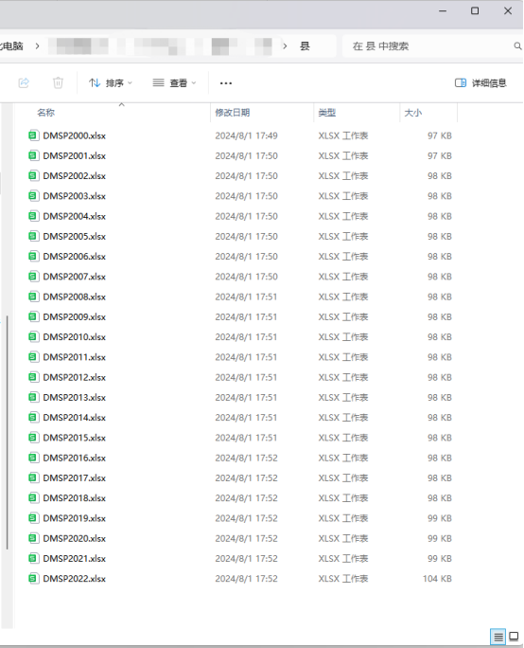Click the DMSP2002.xlsx file icon

[x=34, y=175]
